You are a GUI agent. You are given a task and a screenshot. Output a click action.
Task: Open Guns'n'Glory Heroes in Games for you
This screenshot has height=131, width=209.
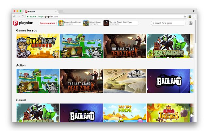click(38, 46)
